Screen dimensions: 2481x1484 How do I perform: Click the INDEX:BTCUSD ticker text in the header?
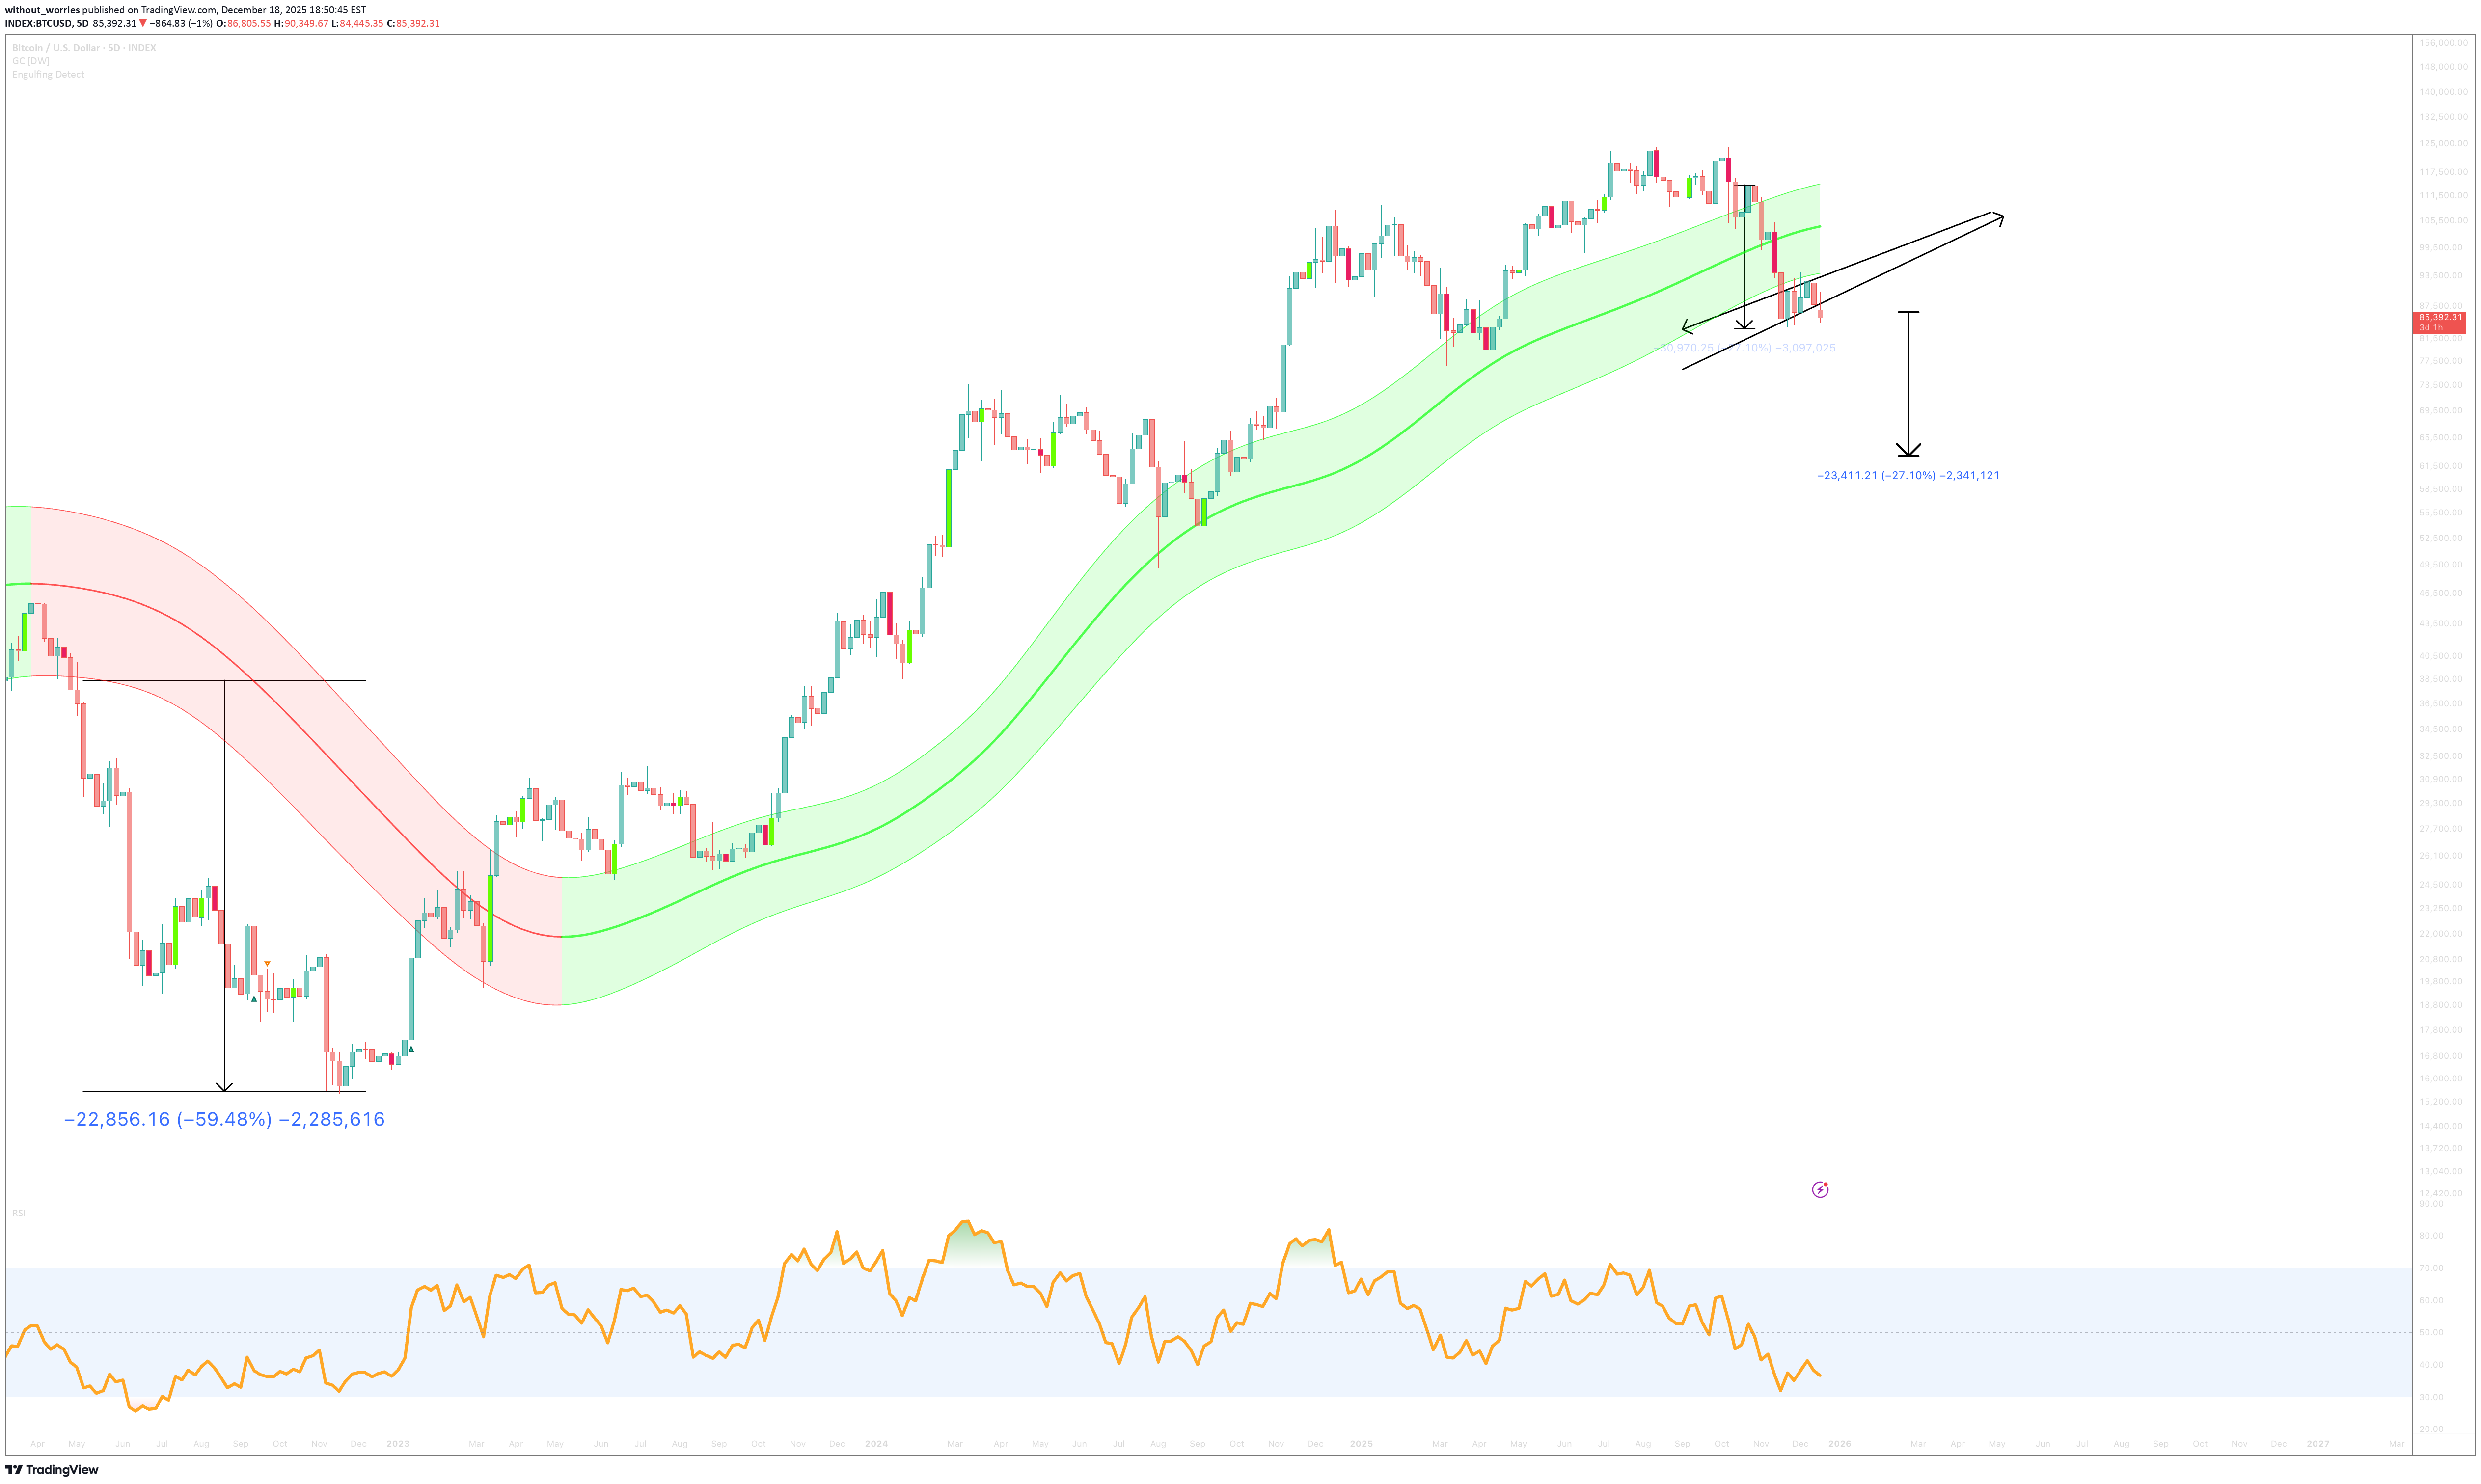click(x=38, y=23)
